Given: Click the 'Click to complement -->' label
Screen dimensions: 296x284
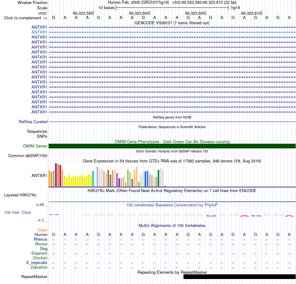Looking at the screenshot, I should pos(26,18).
